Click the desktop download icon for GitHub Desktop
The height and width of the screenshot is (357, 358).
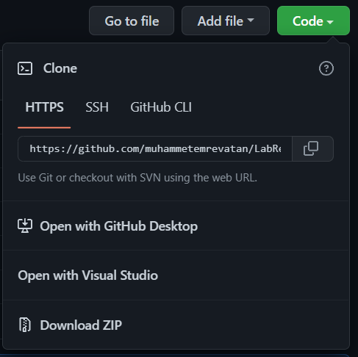click(25, 226)
